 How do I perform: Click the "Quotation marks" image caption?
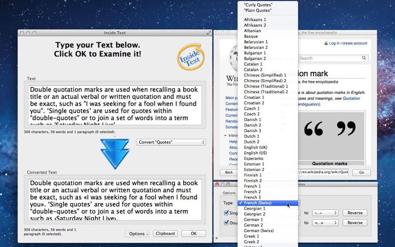(330, 164)
